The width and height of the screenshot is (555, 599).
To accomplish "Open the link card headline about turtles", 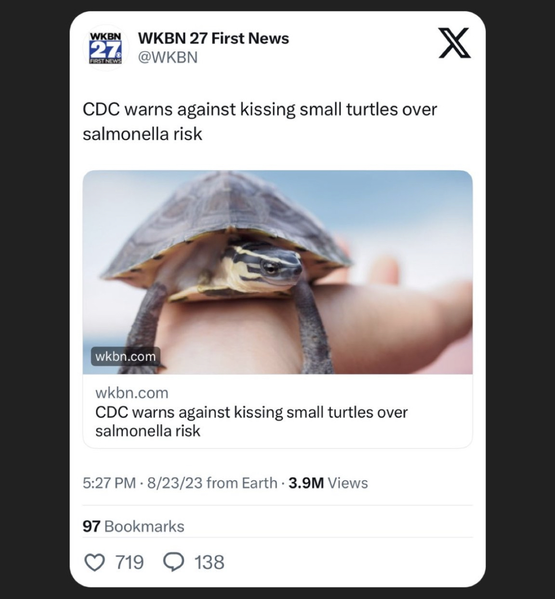I will click(x=251, y=421).
